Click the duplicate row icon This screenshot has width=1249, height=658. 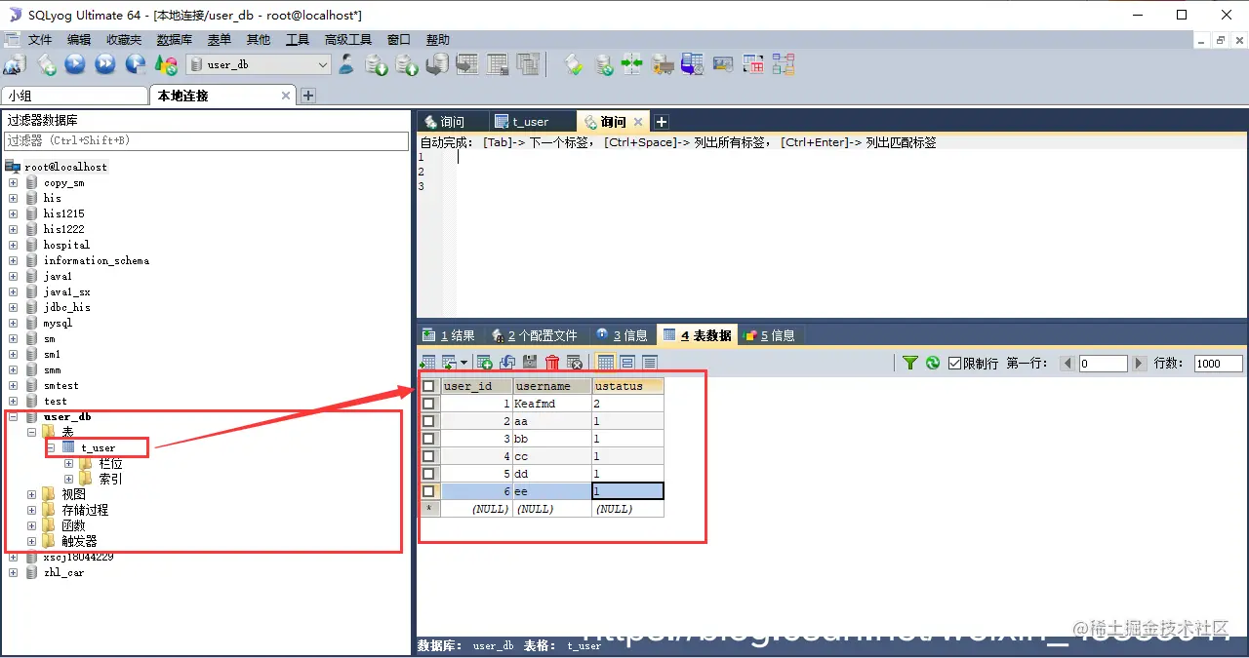507,363
